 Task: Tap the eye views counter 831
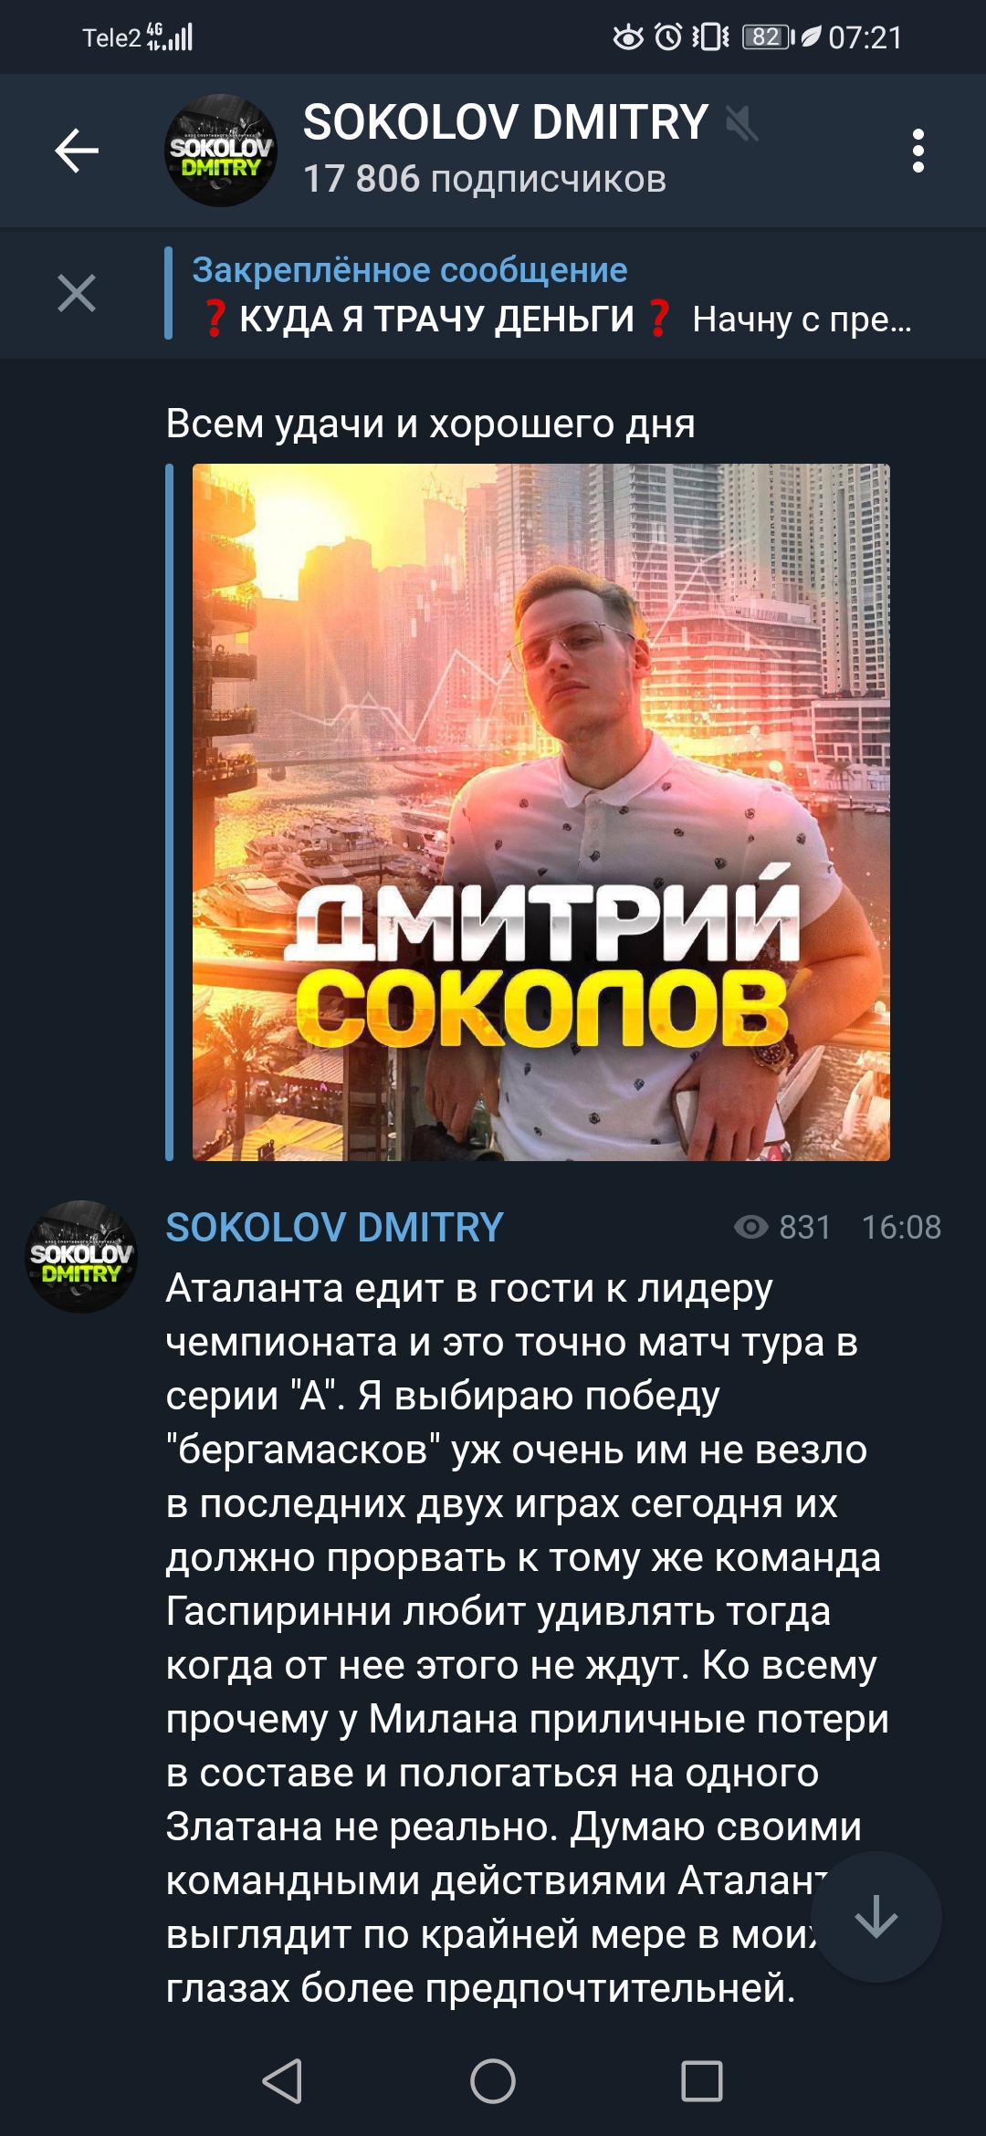tap(782, 1228)
